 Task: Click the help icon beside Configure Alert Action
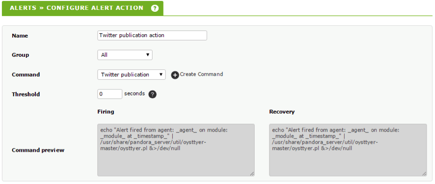(155, 8)
